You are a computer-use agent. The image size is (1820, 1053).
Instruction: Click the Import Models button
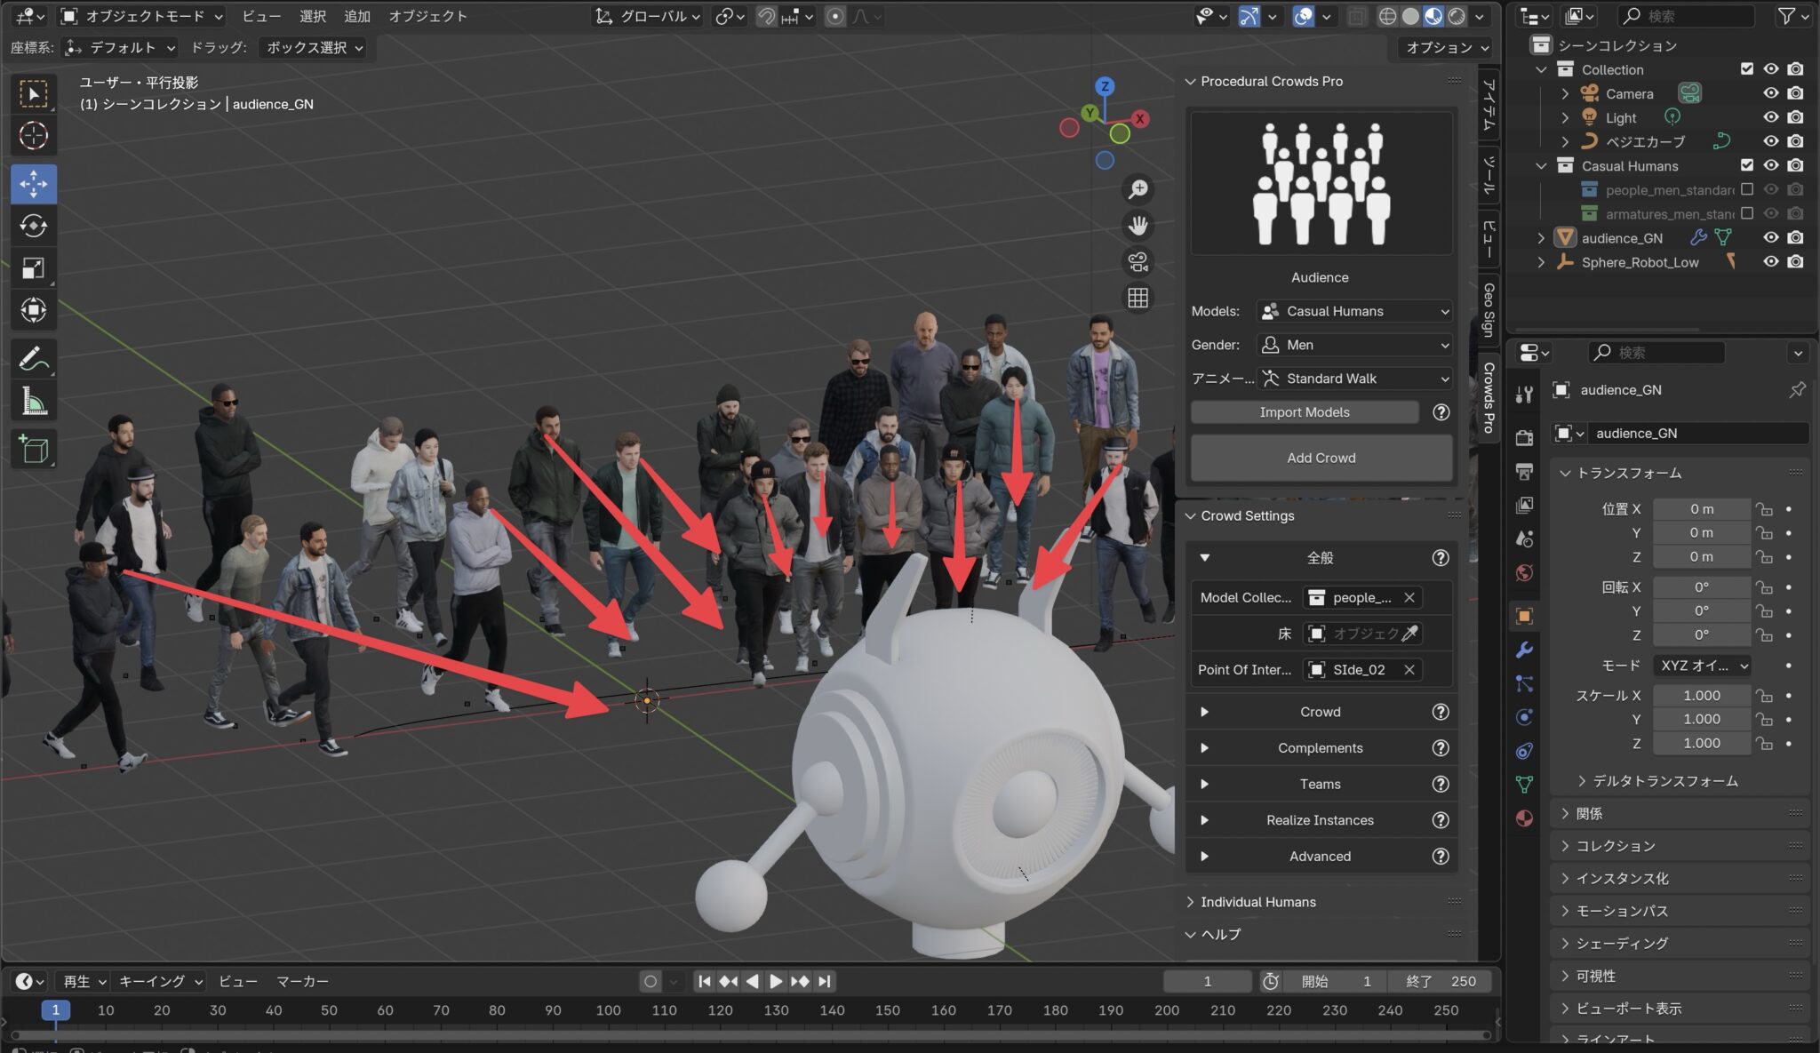pos(1305,411)
